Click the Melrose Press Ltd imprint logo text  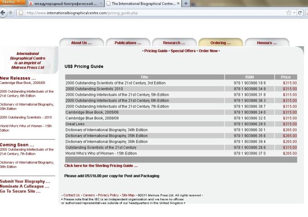tap(28, 60)
